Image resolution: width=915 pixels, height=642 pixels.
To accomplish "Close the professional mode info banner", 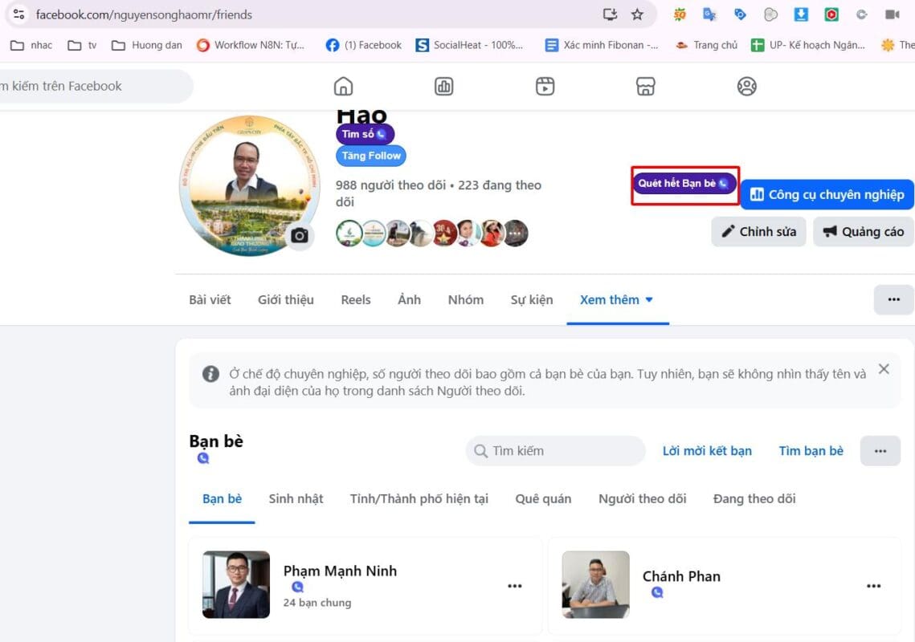I will coord(884,369).
